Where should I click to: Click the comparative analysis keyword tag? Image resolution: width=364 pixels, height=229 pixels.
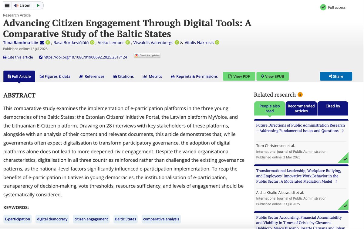pos(161,219)
